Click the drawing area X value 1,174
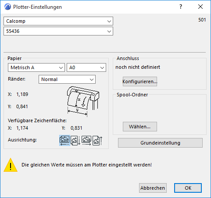The height and width of the screenshot is (198, 211). (22, 128)
